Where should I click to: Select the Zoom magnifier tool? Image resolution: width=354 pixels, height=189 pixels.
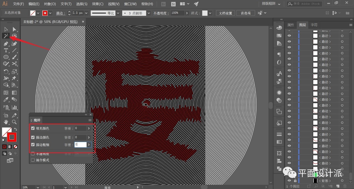(14, 122)
